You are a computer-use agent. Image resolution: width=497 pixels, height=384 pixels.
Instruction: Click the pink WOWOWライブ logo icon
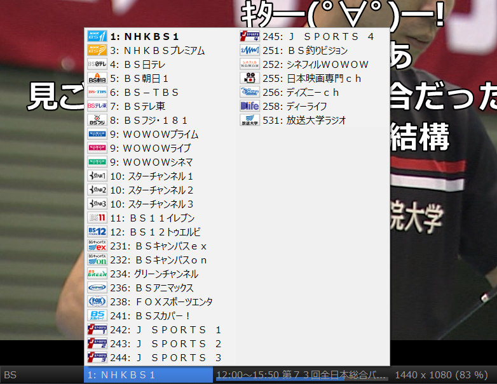point(97,148)
